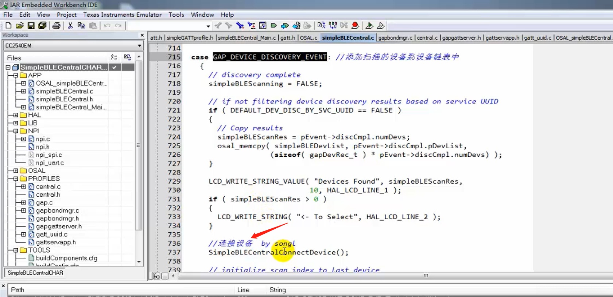Image resolution: width=613 pixels, height=297 pixels.
Task: Select npi_uart.c in the file tree
Action: click(50, 163)
